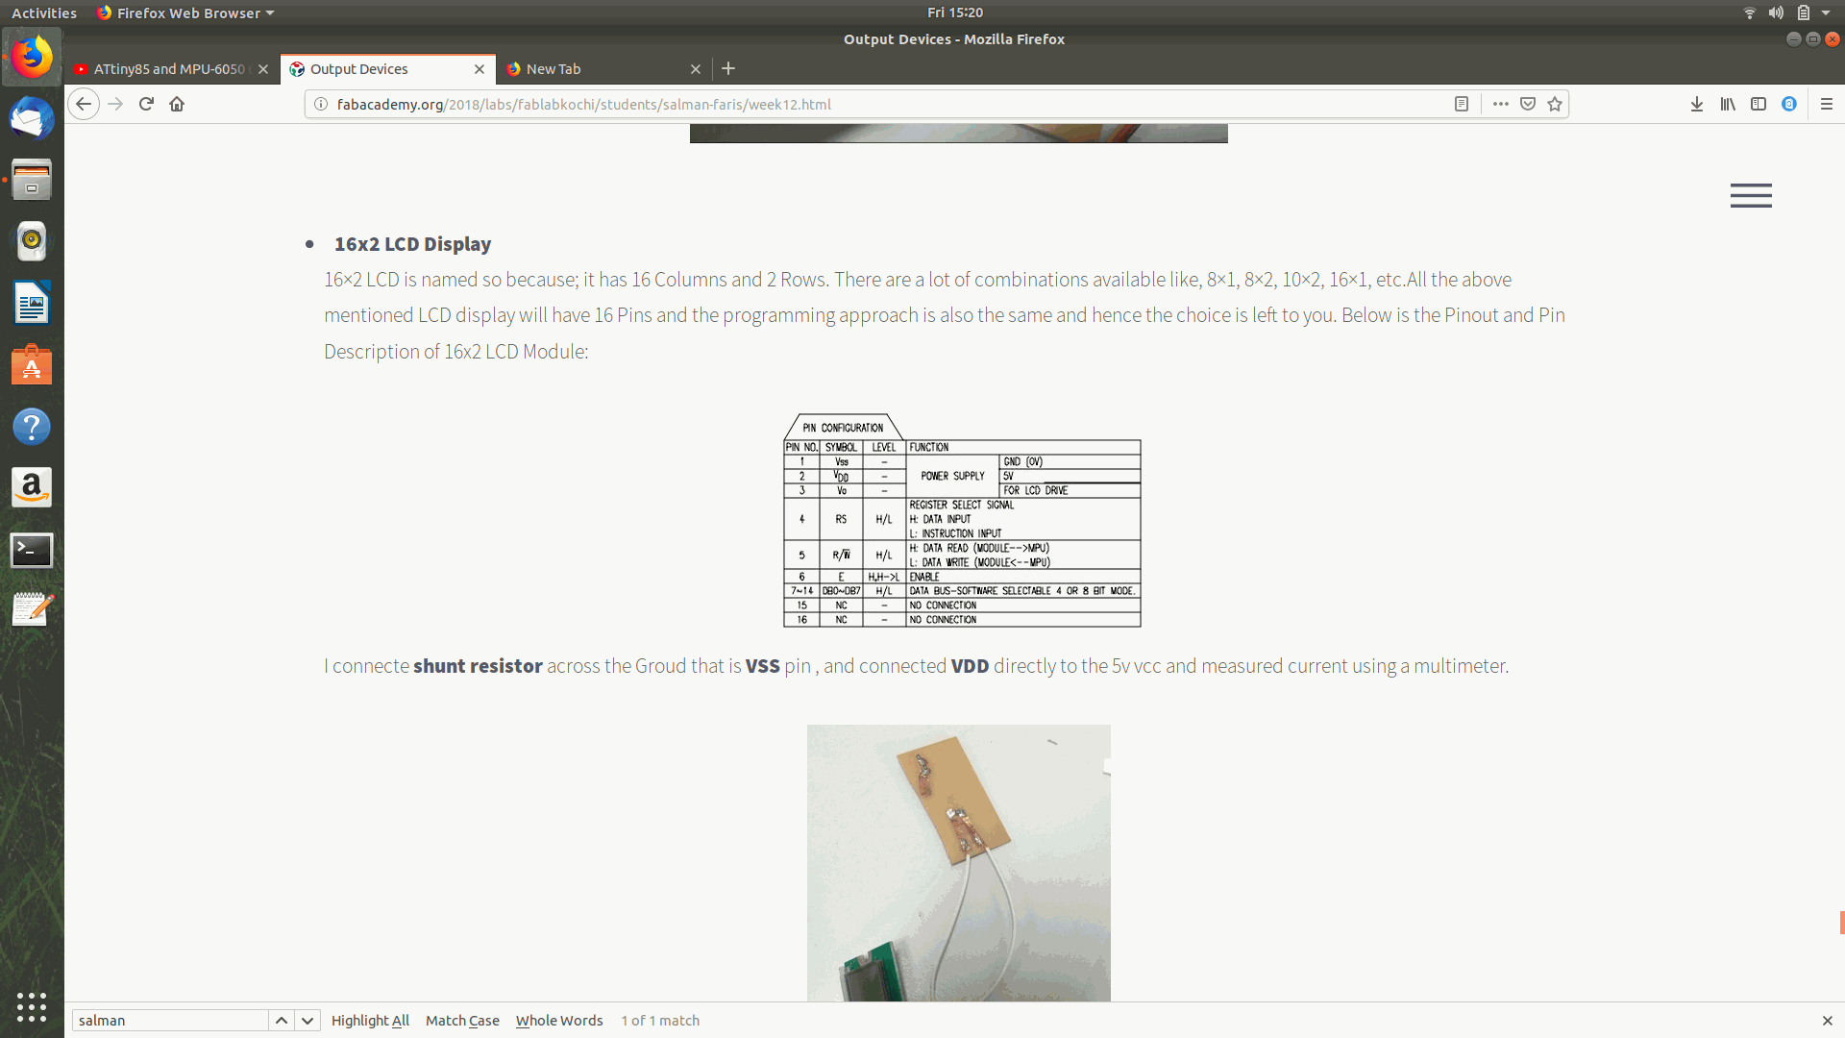1845x1038 pixels.
Task: Expand Firefox Web Browser app menu
Action: 187,12
